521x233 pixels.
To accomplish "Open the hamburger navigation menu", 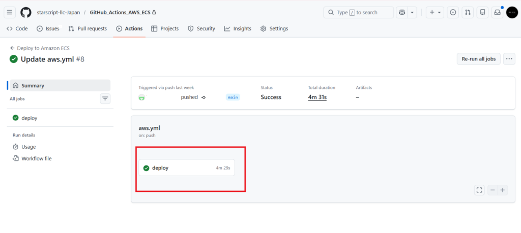I will tap(10, 12).
